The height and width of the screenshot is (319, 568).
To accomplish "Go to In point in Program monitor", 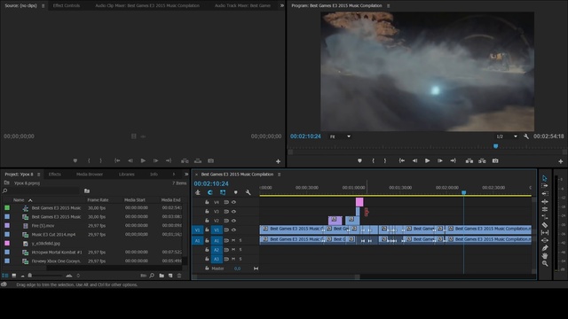I will coord(402,160).
